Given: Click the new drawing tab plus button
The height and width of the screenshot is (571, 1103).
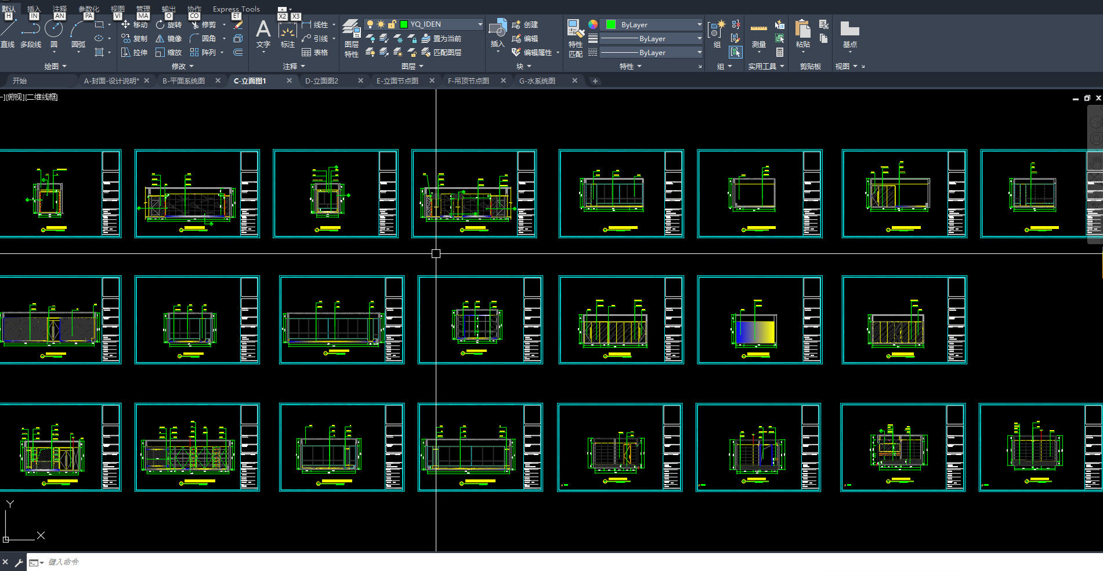Looking at the screenshot, I should coord(595,81).
